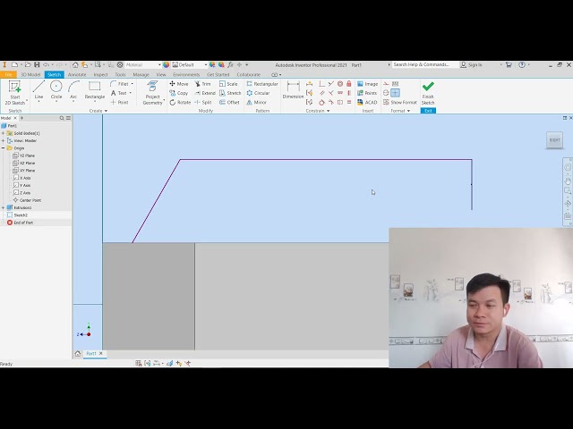The height and width of the screenshot is (429, 573).
Task: Select the Arc tool
Action: [x=73, y=90]
